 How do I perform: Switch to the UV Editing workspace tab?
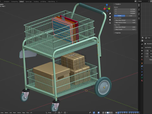click(x=43, y=2)
